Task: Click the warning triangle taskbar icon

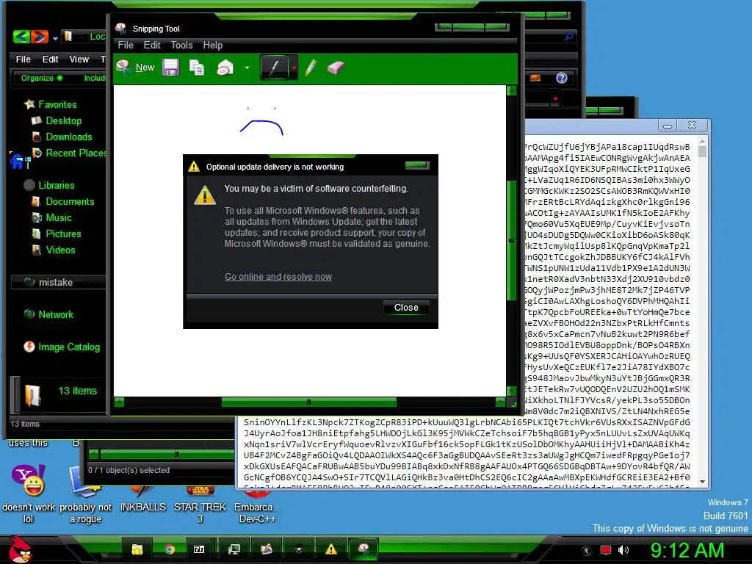Action: 331,549
